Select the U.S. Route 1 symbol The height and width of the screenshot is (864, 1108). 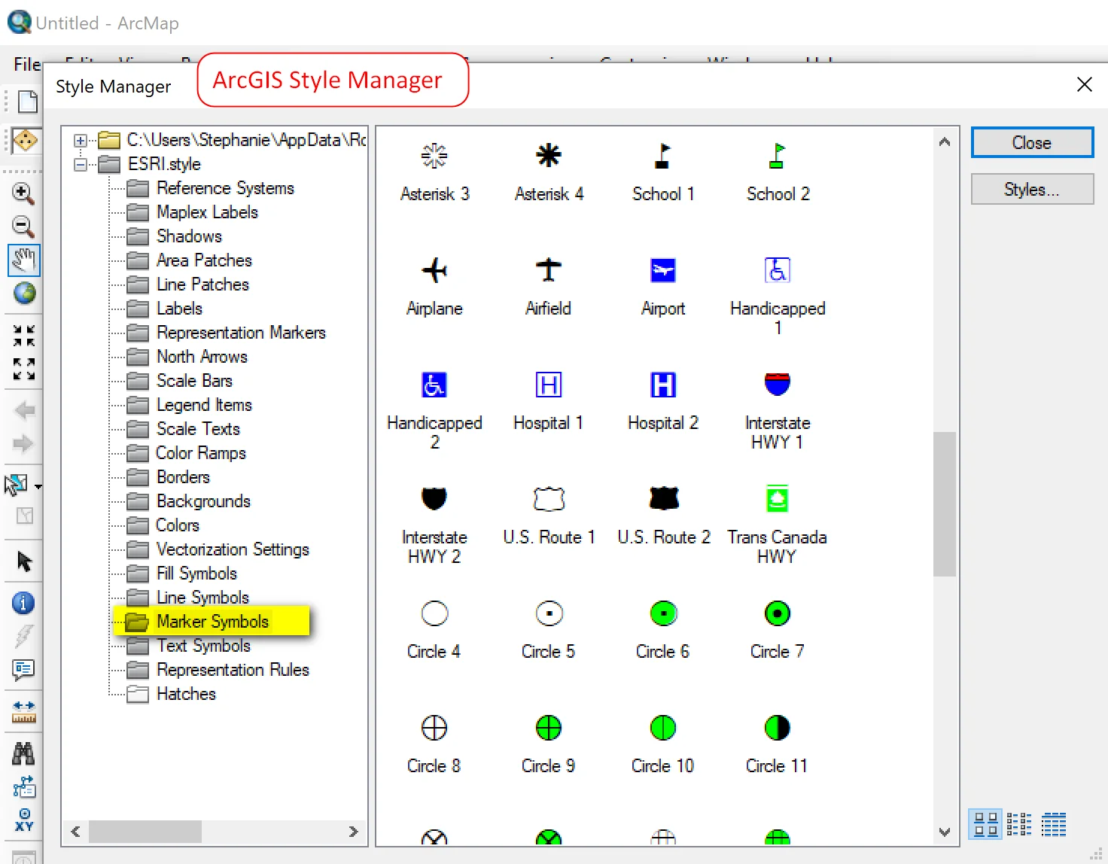point(549,498)
